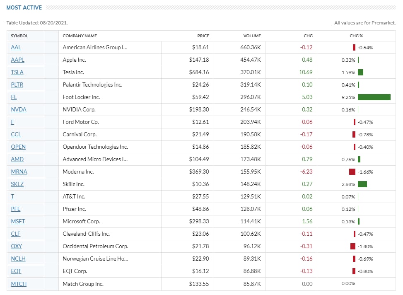Select Skillz volume 148.24K
The width and height of the screenshot is (403, 295).
(251, 184)
